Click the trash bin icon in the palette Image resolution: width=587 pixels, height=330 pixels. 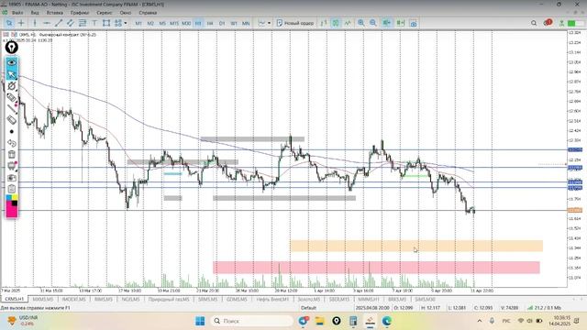(x=12, y=155)
